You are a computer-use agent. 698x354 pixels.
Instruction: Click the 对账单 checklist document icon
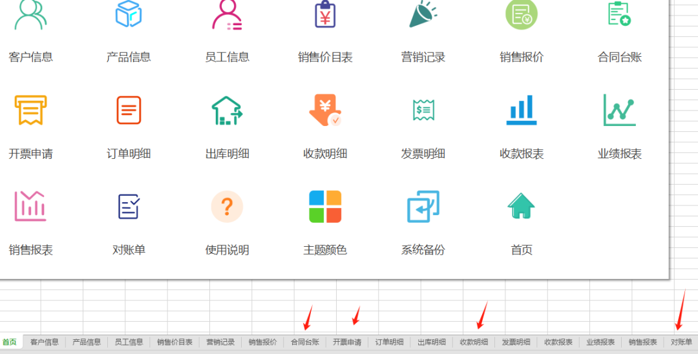pyautogui.click(x=129, y=206)
